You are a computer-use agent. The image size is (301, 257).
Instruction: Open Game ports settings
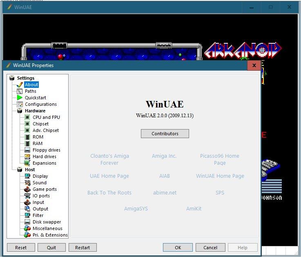(45, 189)
